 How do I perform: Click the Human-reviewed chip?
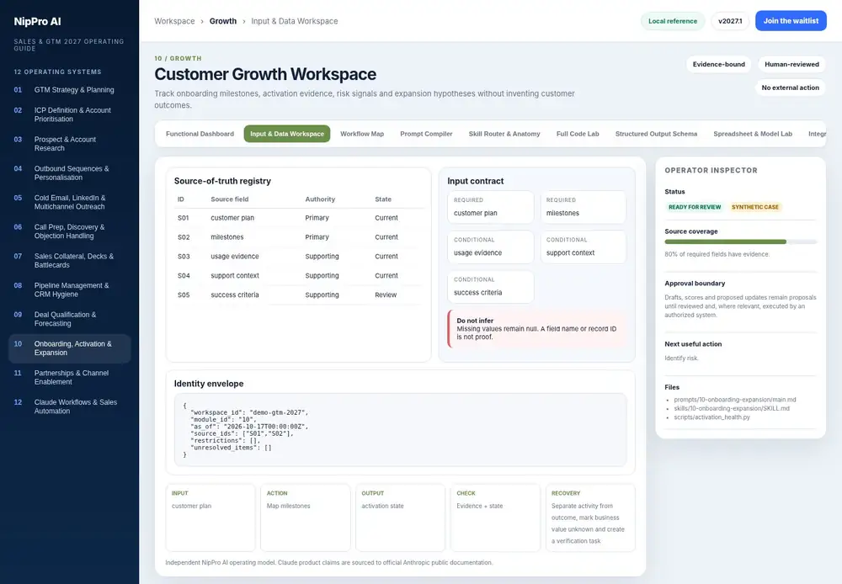[791, 65]
